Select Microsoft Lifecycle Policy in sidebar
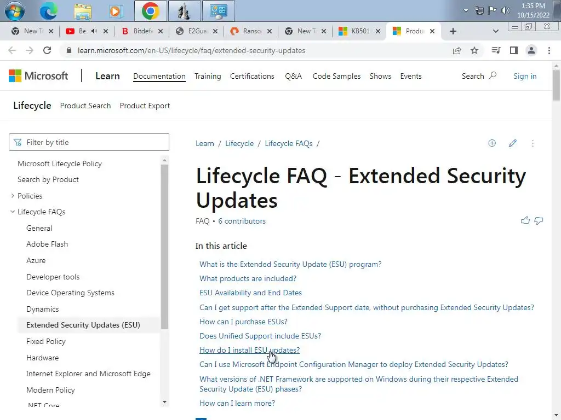This screenshot has width=561, height=420. [x=59, y=164]
